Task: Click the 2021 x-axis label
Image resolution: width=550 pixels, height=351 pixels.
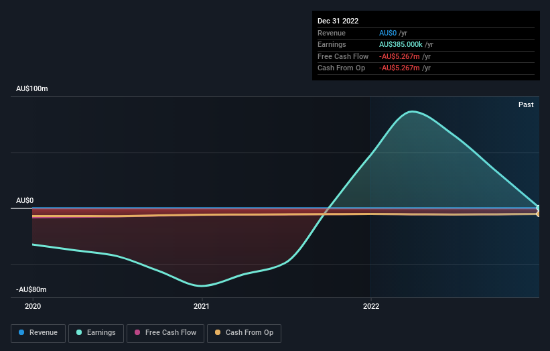Action: (x=202, y=306)
